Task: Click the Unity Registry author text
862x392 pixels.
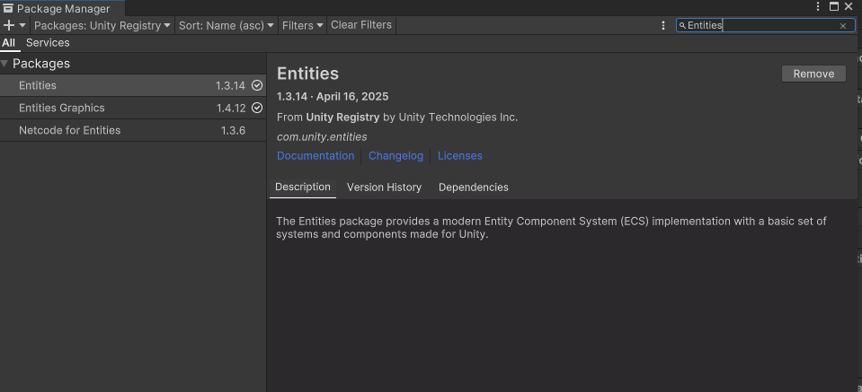Action: 342,117
